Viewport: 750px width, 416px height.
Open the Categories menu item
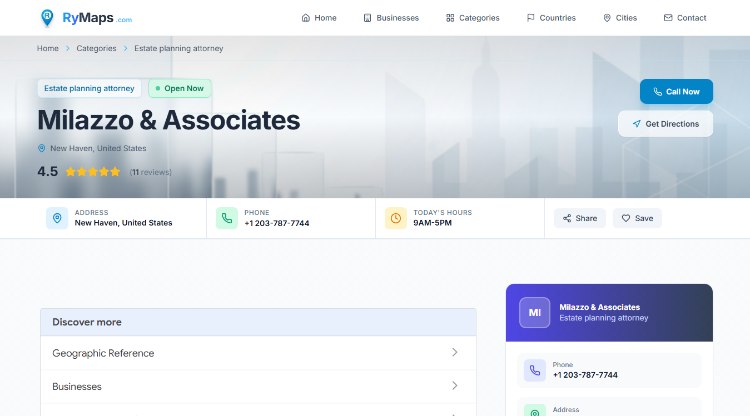tap(473, 18)
